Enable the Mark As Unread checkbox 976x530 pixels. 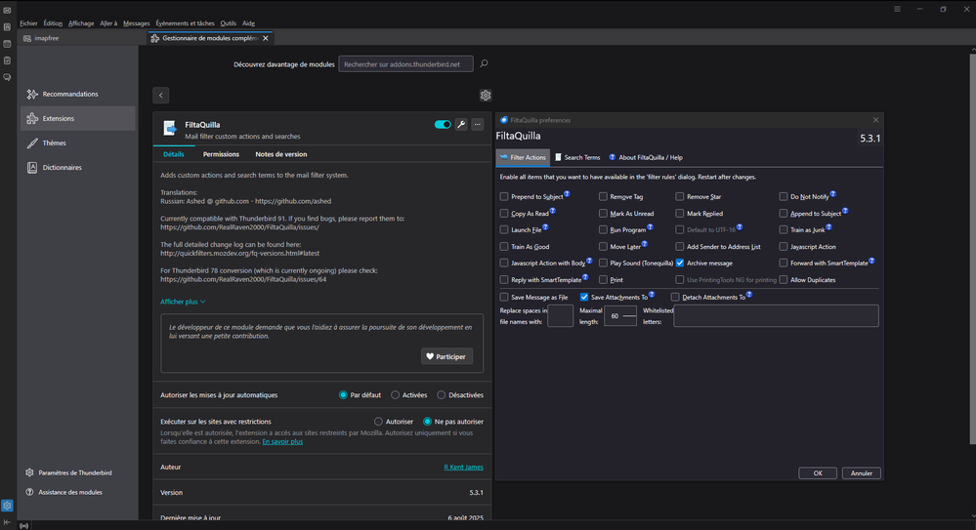click(x=603, y=213)
